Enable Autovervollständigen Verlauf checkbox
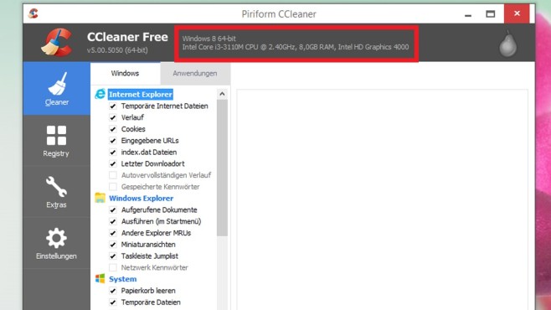The width and height of the screenshot is (551, 310). click(113, 175)
